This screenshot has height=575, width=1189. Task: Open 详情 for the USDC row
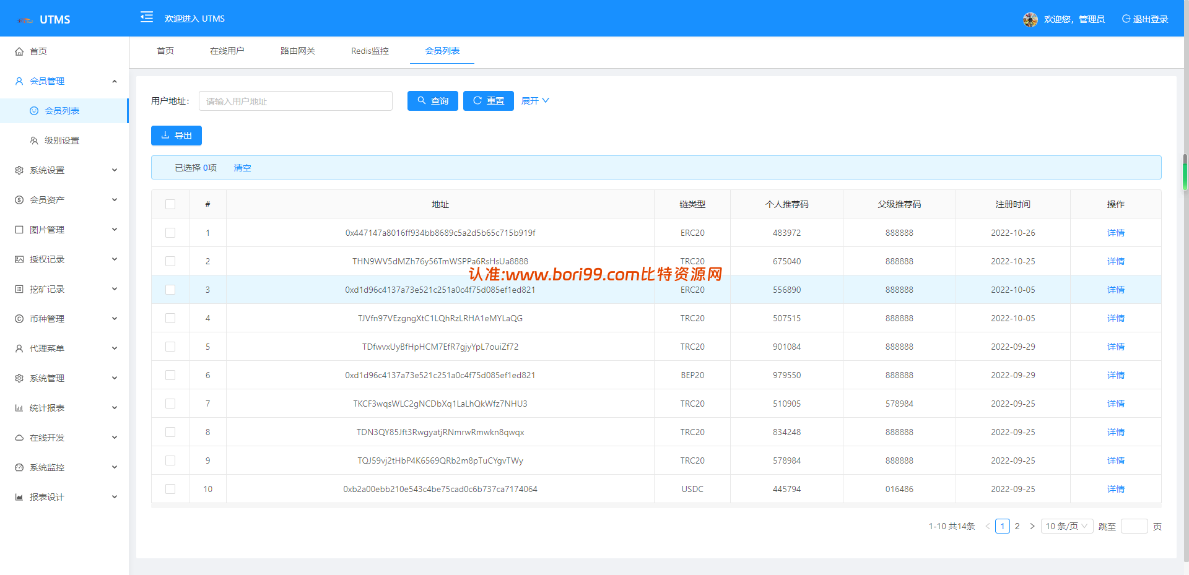click(x=1116, y=489)
